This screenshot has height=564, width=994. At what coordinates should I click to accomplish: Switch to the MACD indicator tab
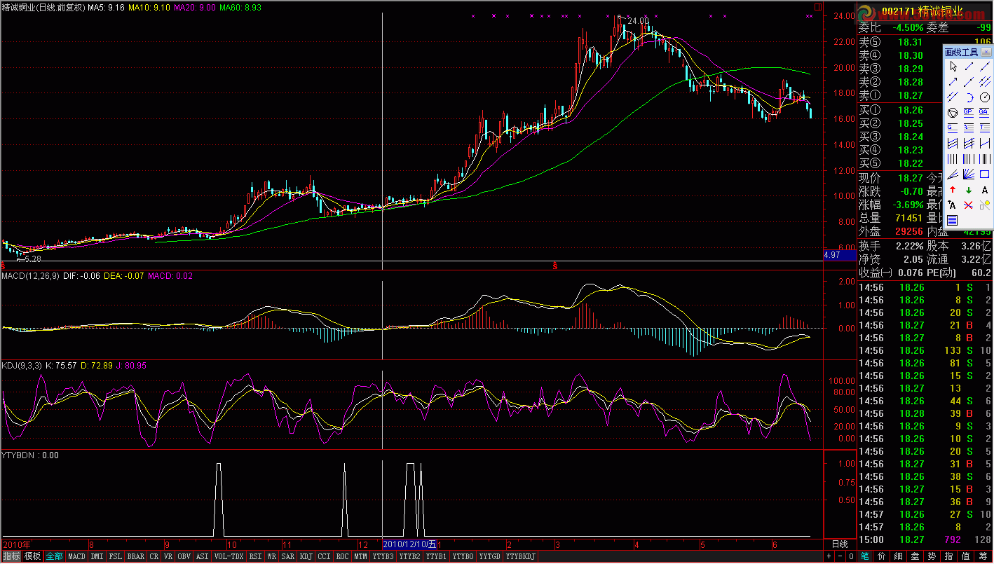[x=76, y=556]
